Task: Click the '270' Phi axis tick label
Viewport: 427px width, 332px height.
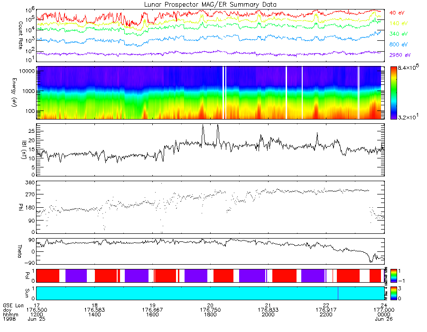Action: click(30, 194)
